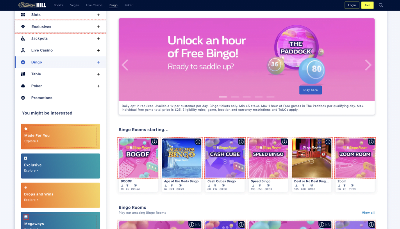Click the Login button

pyautogui.click(x=352, y=5)
